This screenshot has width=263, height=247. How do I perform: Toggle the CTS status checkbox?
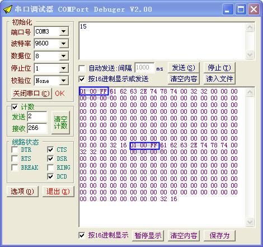coord(50,150)
